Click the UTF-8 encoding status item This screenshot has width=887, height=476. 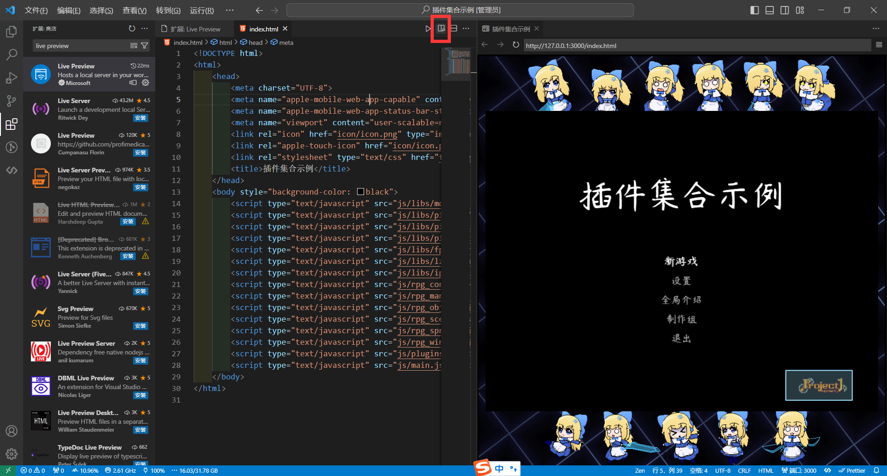point(723,470)
